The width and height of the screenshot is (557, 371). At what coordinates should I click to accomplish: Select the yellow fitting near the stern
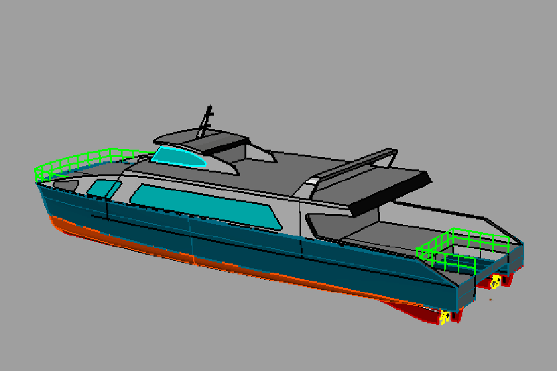coord(495,281)
